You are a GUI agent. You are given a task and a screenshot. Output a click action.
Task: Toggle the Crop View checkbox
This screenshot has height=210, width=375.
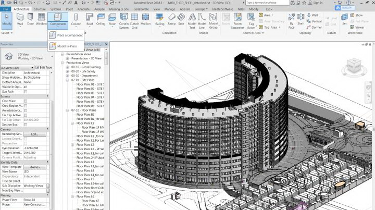(x=26, y=101)
